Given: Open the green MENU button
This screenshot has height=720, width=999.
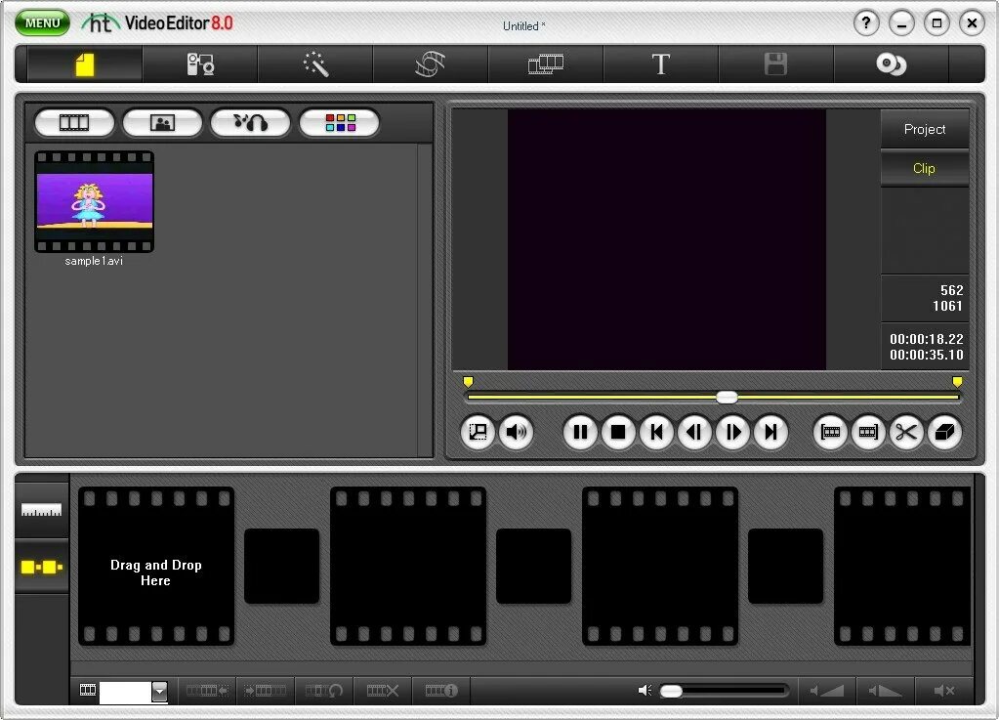Looking at the screenshot, I should (42, 22).
